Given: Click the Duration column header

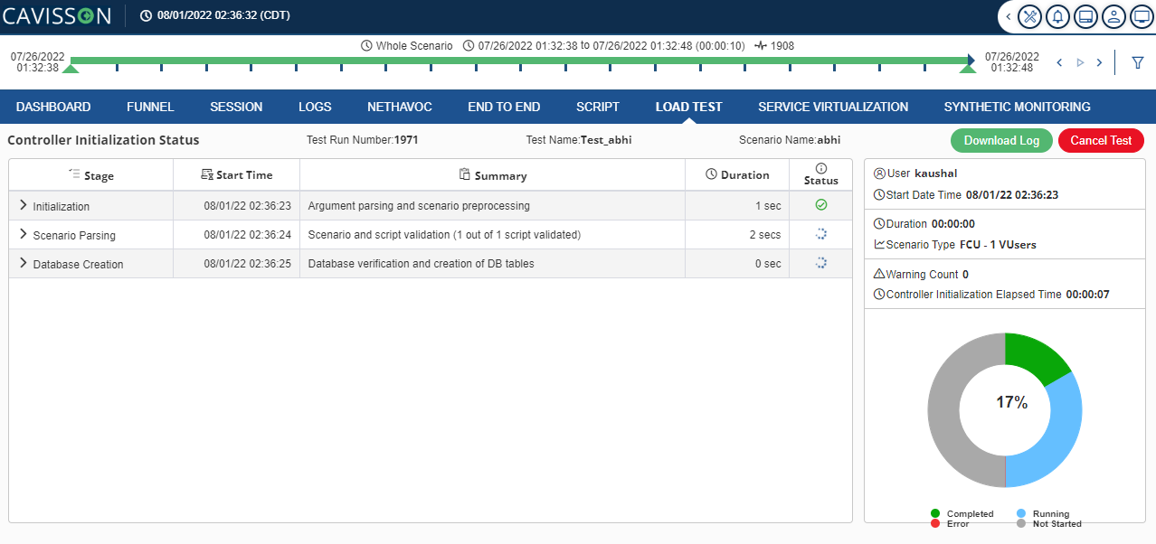Looking at the screenshot, I should [x=737, y=175].
